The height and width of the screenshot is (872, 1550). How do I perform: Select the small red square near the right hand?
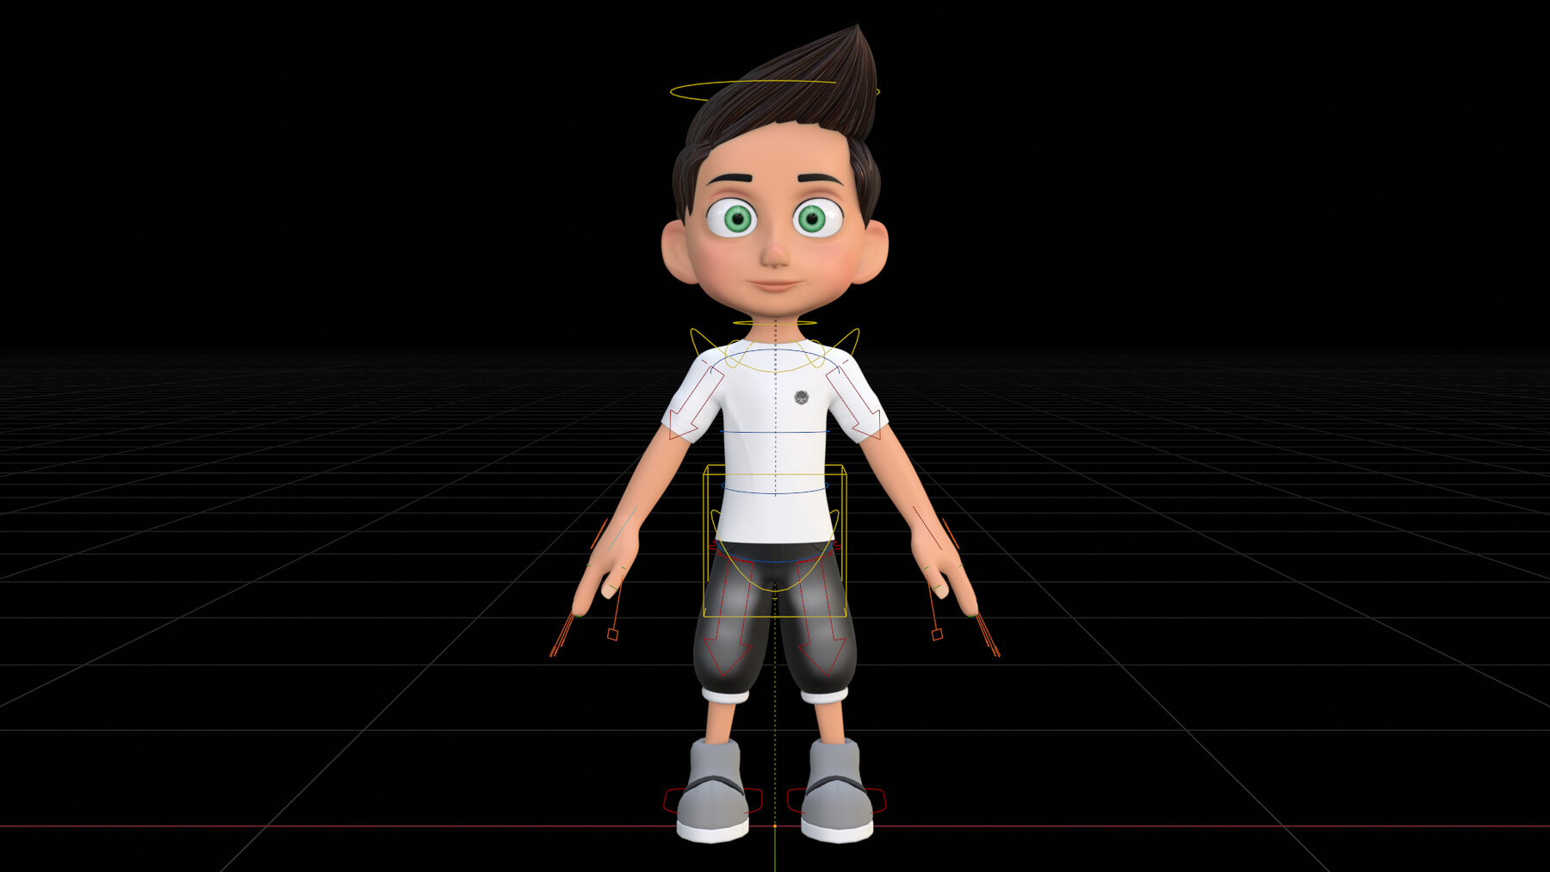(939, 634)
